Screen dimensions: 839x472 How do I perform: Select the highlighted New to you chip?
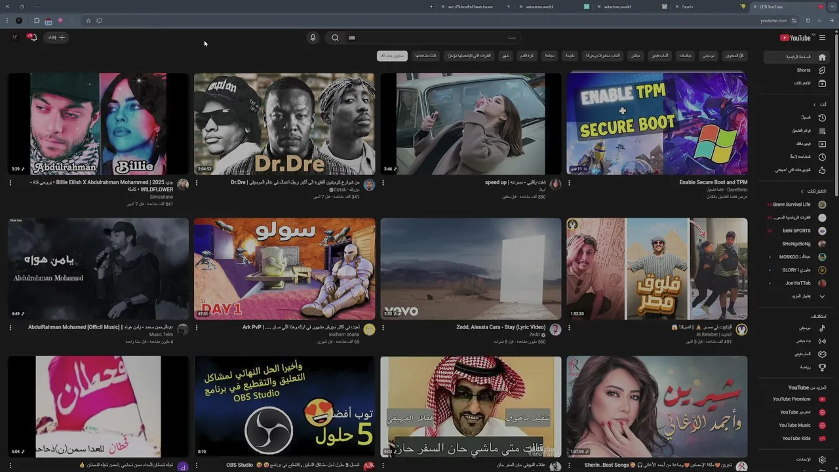(x=392, y=56)
